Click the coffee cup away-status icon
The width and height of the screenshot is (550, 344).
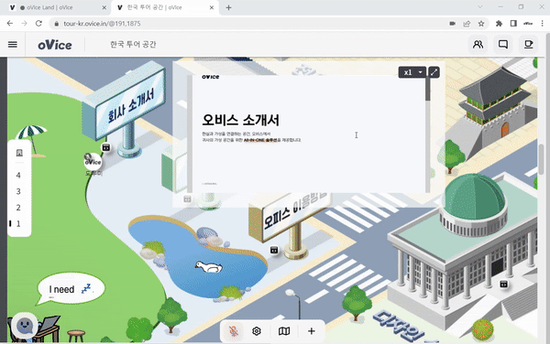pos(528,45)
